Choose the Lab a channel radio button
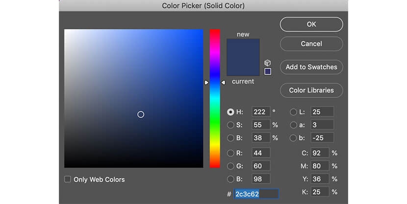407x204 pixels. [294, 125]
